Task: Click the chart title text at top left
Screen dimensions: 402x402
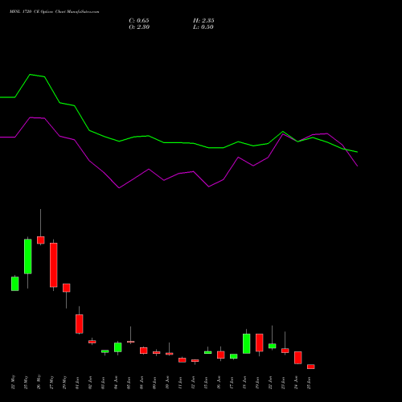Action: (55, 12)
